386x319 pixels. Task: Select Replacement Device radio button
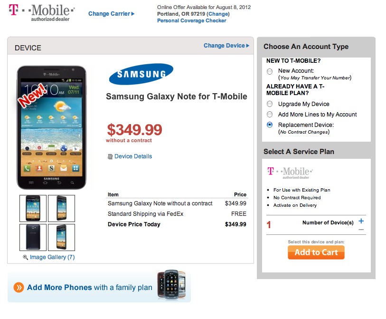[x=270, y=125]
